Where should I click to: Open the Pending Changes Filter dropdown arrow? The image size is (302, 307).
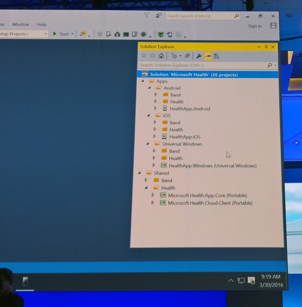180,56
